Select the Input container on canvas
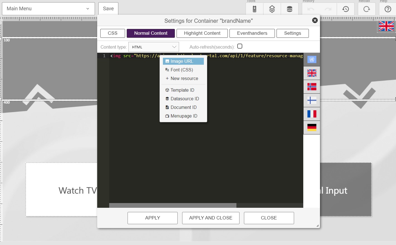Screen dimensions: 396x245 [346, 189]
